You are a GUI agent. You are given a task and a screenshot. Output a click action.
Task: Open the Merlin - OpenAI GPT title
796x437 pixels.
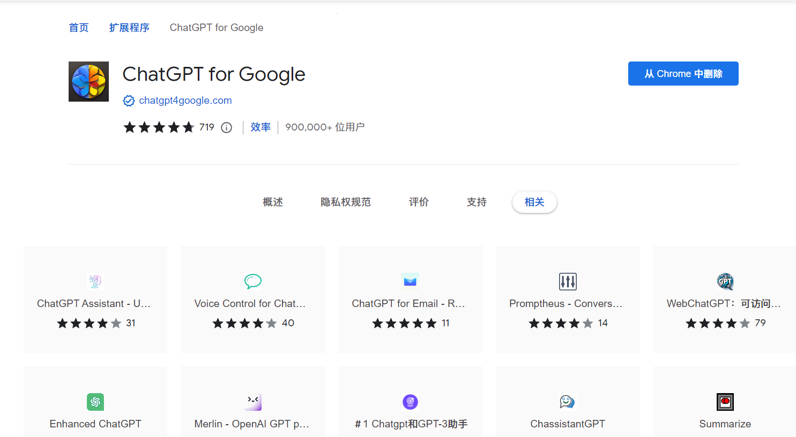tap(252, 424)
